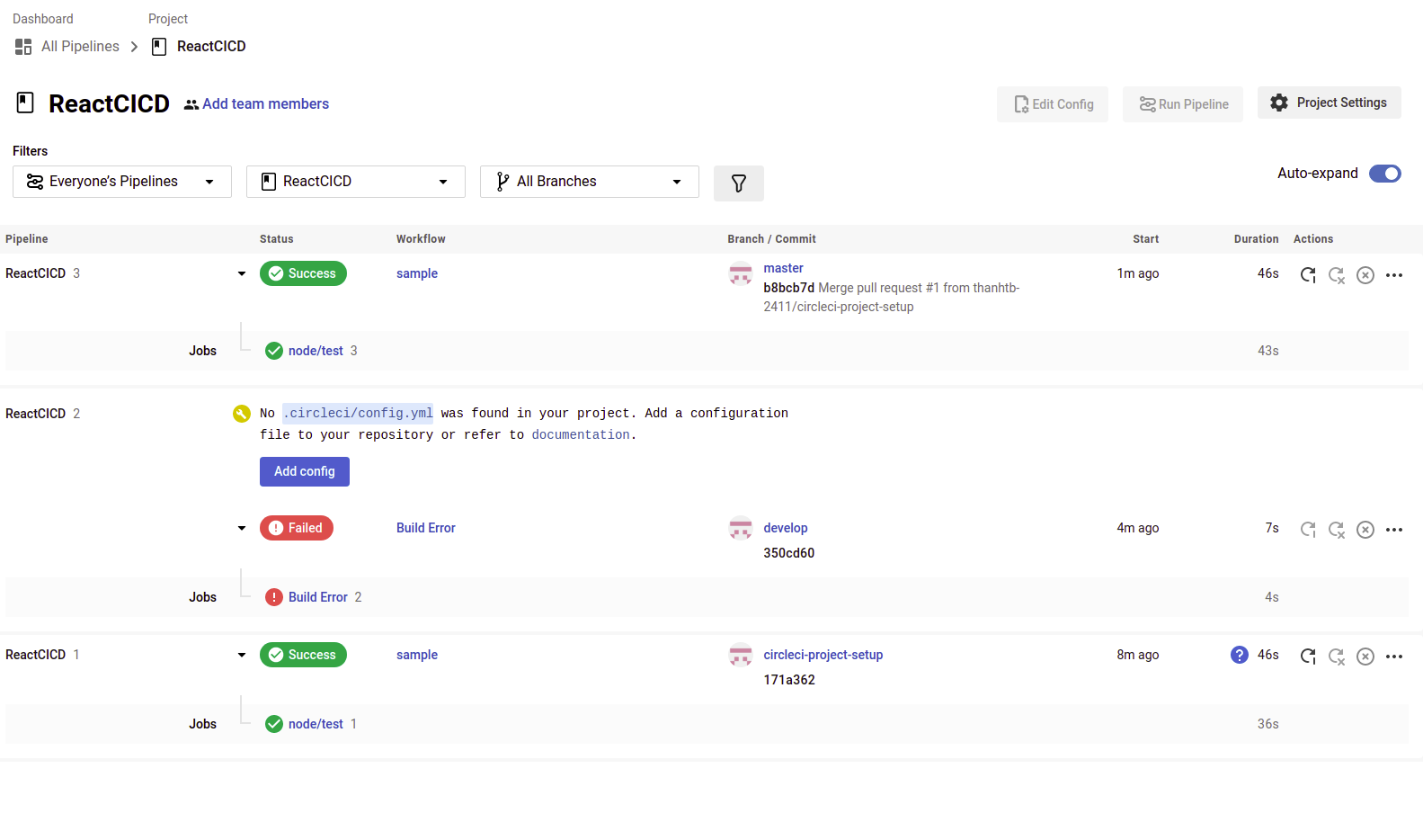
Task: Toggle the Auto-expand switch
Action: (x=1384, y=174)
